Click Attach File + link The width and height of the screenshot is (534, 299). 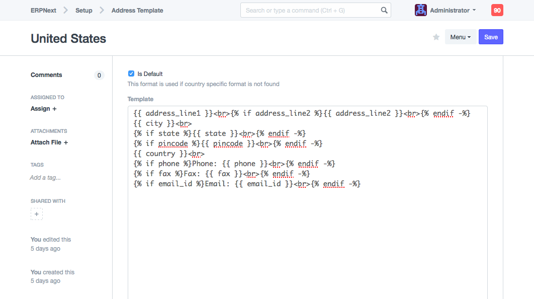(49, 142)
